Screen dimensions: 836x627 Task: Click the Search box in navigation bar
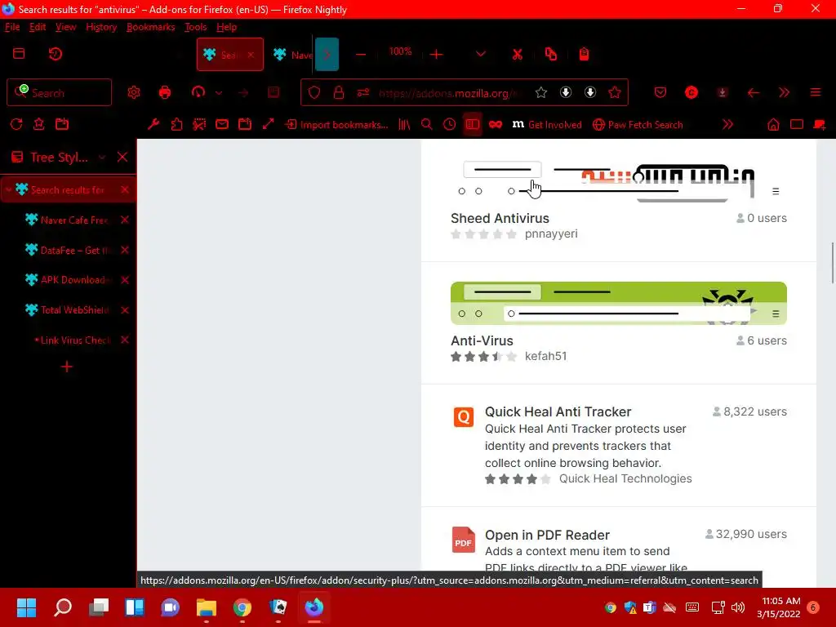59,93
